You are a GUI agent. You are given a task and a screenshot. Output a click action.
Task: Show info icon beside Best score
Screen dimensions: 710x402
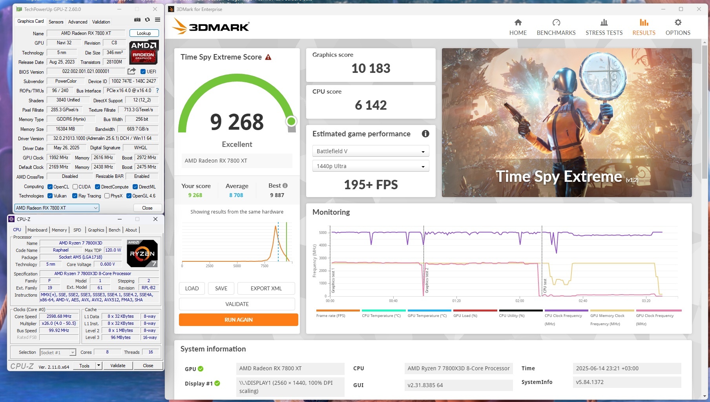tap(285, 186)
